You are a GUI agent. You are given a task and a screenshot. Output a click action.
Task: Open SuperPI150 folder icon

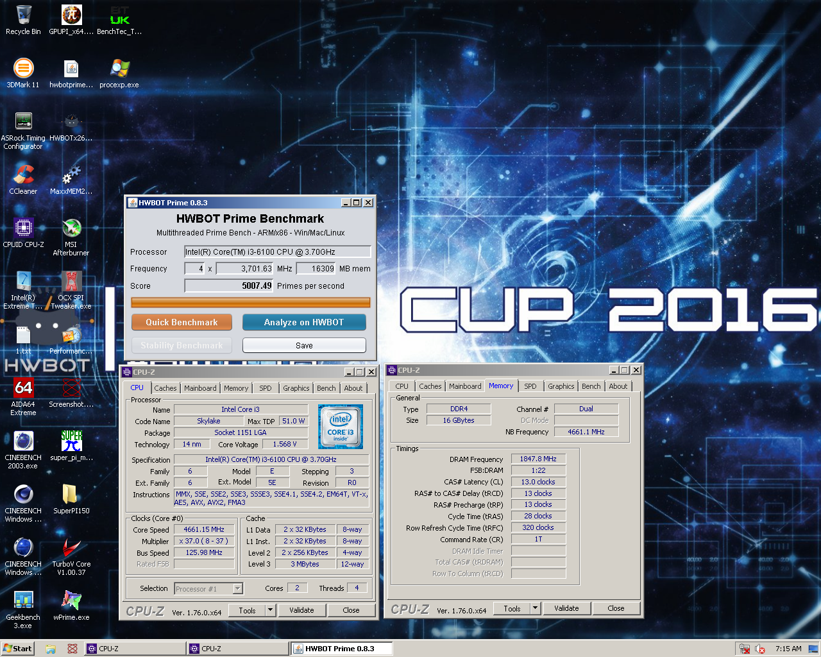pos(71,499)
